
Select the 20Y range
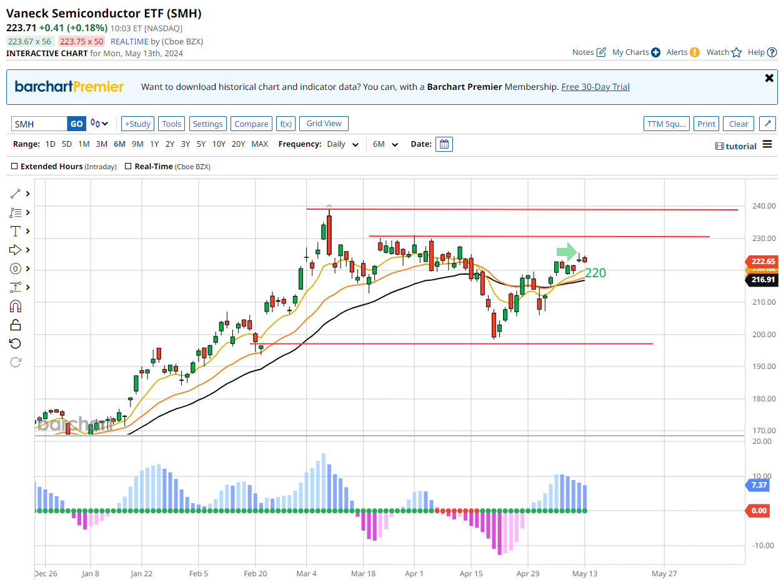click(x=239, y=144)
